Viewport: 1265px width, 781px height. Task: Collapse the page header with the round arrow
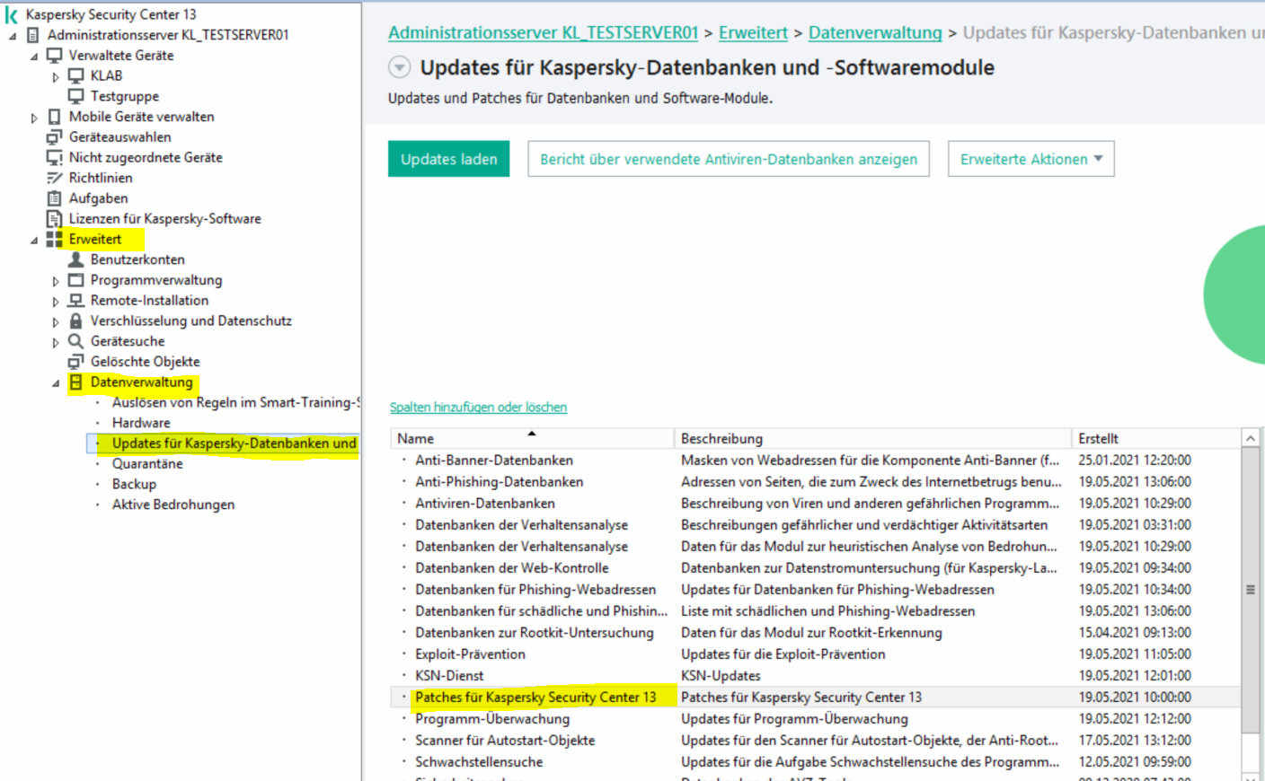point(400,67)
